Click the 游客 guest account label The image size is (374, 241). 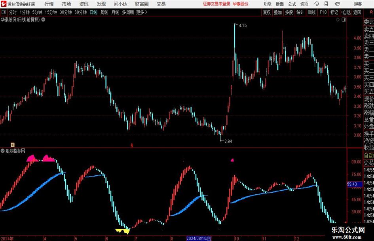tap(358, 4)
